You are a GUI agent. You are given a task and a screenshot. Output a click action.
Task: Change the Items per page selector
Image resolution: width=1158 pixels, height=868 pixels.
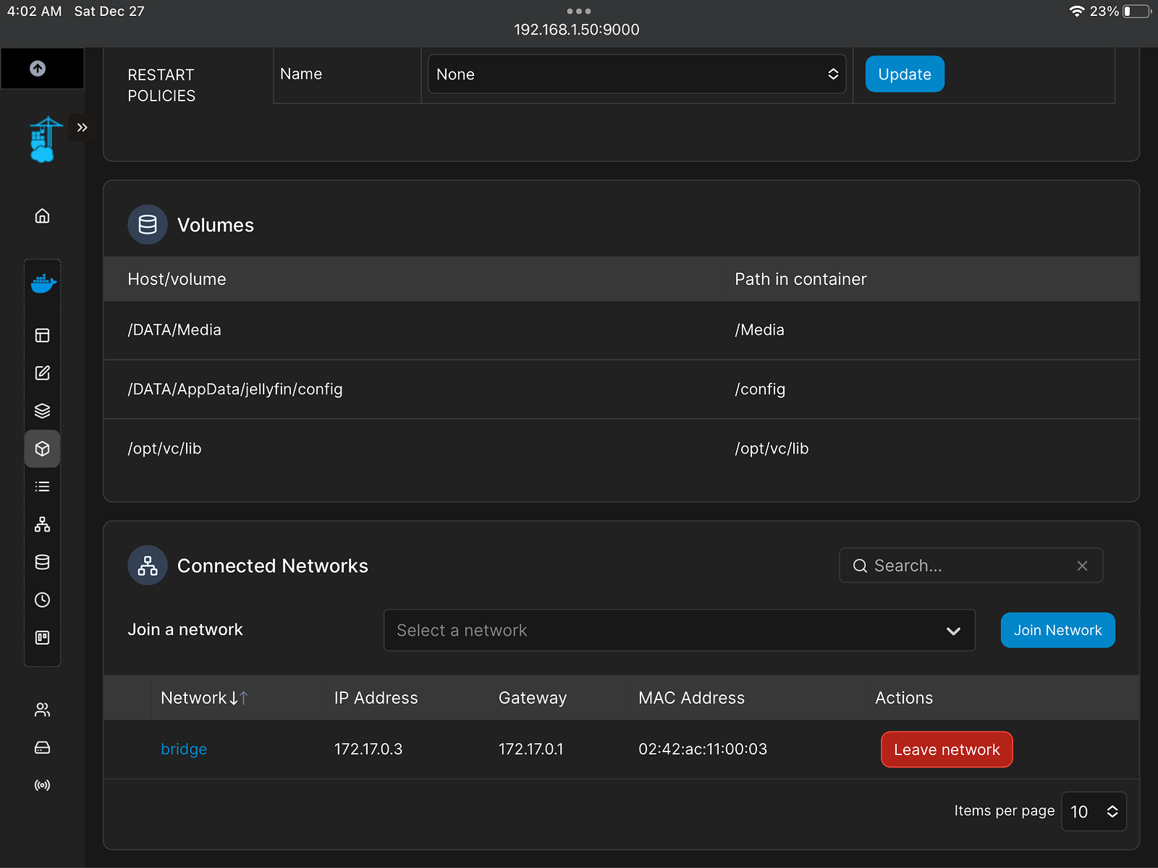coord(1093,812)
